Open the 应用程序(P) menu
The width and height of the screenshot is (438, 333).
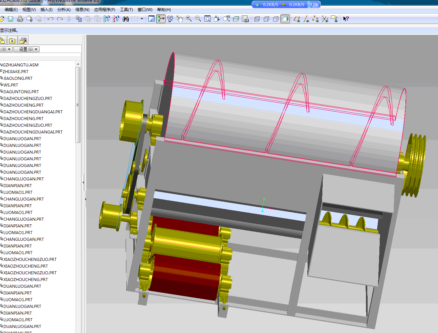tap(105, 10)
